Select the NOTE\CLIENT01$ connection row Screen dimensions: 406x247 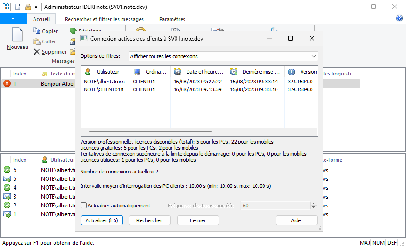[x=199, y=89]
